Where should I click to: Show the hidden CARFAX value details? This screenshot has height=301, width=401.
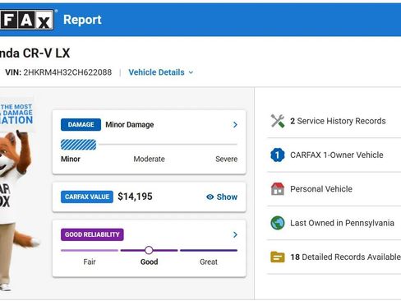222,197
